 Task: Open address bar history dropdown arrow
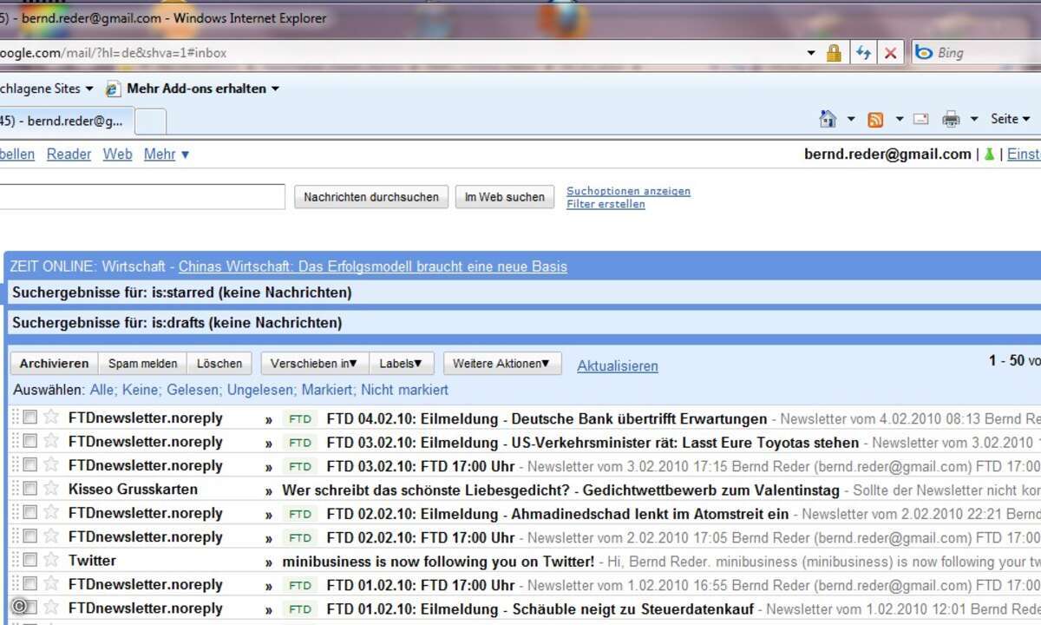point(811,53)
